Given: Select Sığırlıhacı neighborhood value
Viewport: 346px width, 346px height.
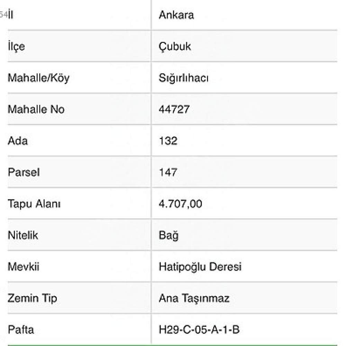Looking at the screenshot, I should pos(184,78).
